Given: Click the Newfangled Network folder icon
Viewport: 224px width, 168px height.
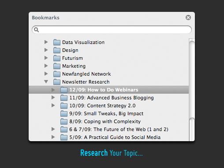Looking at the screenshot, I should 57,74.
